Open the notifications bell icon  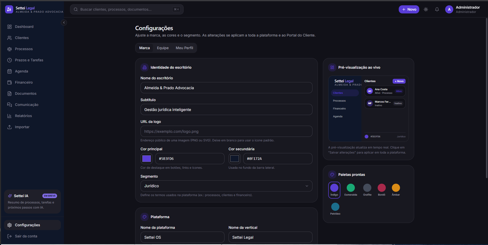pos(437,9)
